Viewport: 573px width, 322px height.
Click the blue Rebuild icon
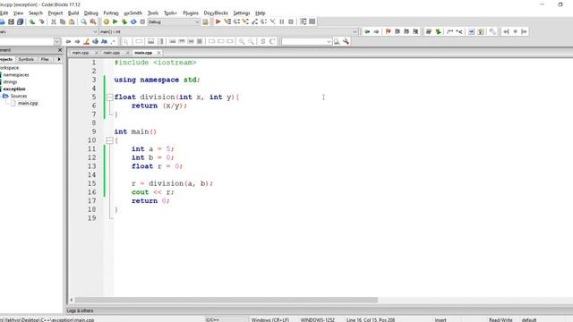[x=133, y=21]
